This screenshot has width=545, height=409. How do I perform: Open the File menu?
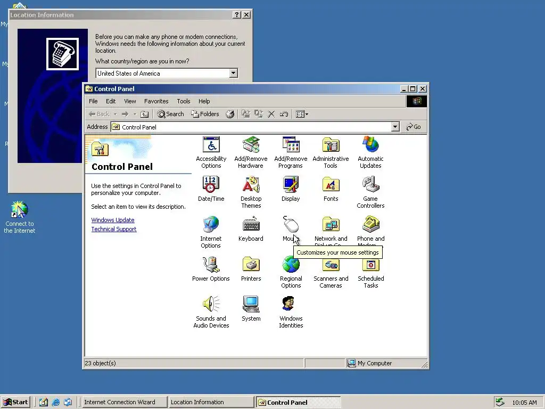pyautogui.click(x=93, y=101)
